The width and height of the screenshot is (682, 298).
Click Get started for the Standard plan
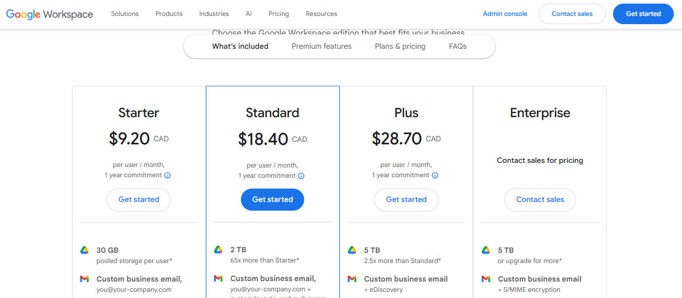tap(272, 199)
